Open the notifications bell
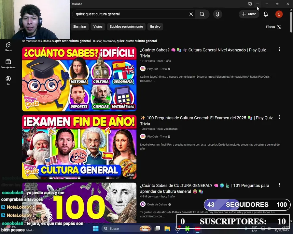The image size is (293, 234). pyautogui.click(x=266, y=14)
